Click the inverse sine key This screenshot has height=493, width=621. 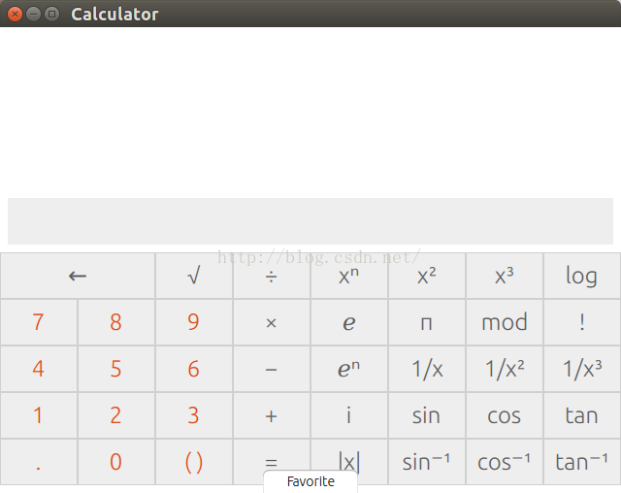tap(427, 462)
